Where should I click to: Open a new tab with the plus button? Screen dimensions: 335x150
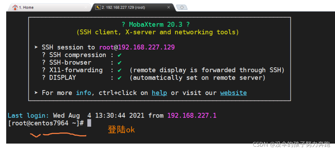click(x=182, y=7)
